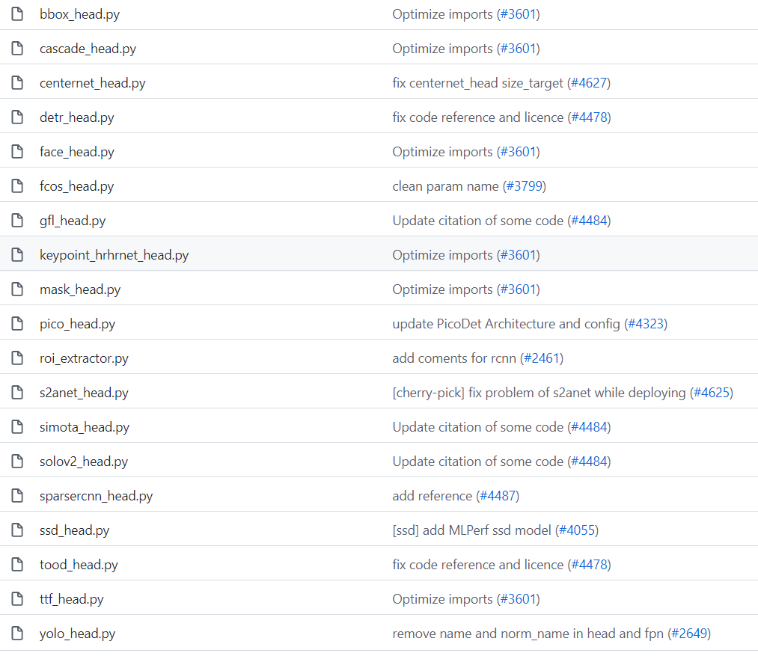Click the file icon next to yolo_head.py
Image resolution: width=758 pixels, height=656 pixels.
17,633
